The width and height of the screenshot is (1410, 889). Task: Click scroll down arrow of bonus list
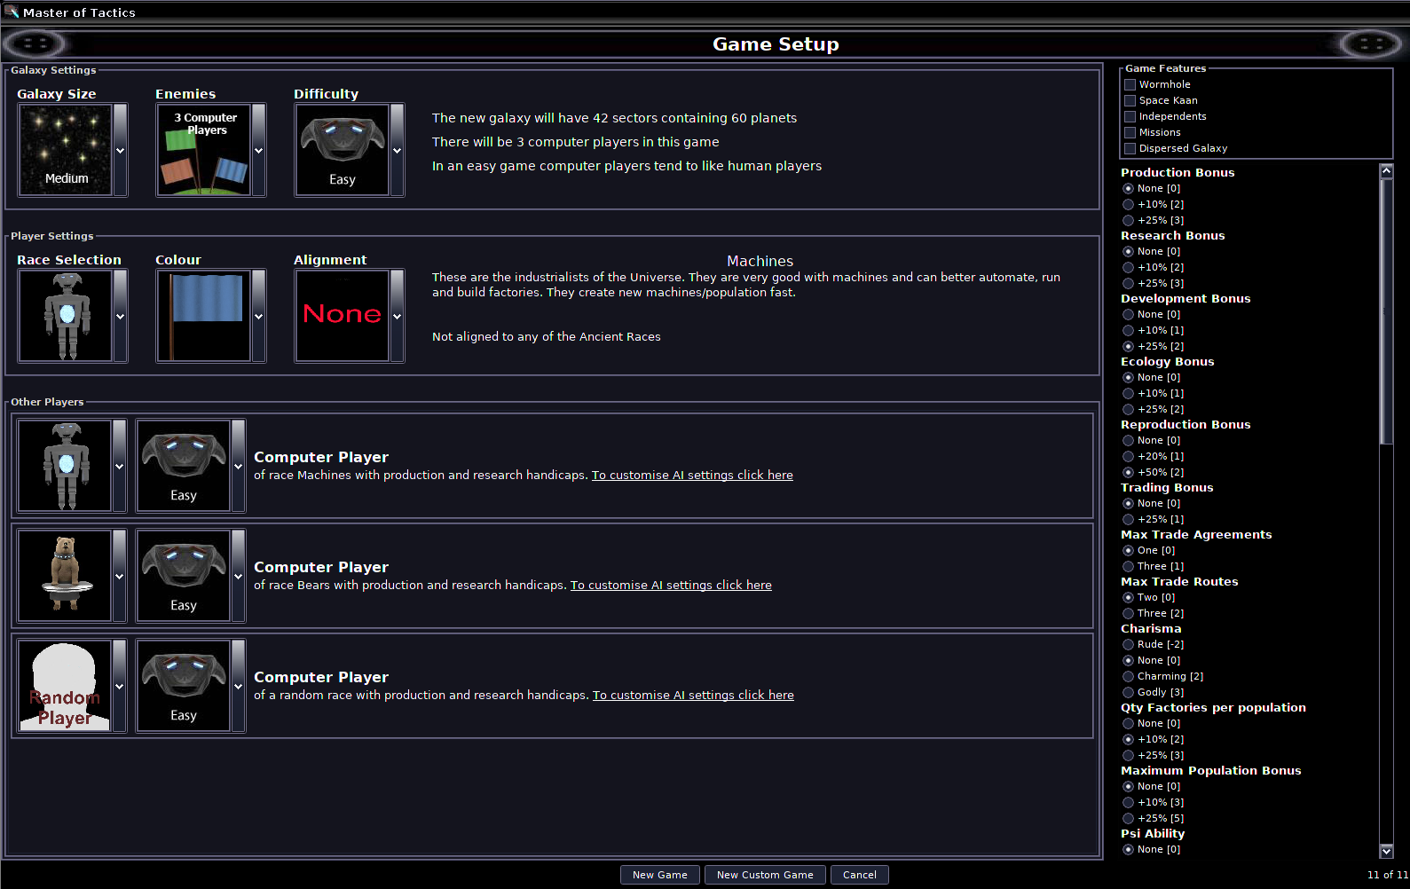[x=1387, y=851]
